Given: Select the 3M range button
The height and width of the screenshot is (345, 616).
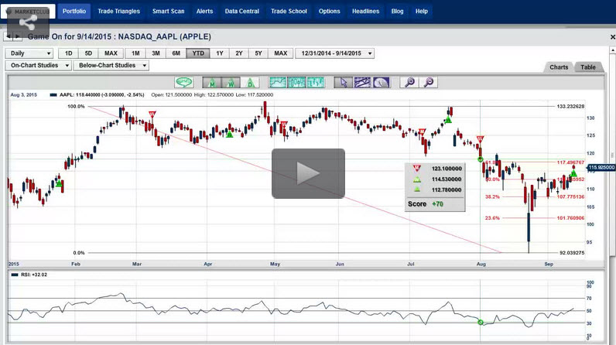Looking at the screenshot, I should [156, 53].
